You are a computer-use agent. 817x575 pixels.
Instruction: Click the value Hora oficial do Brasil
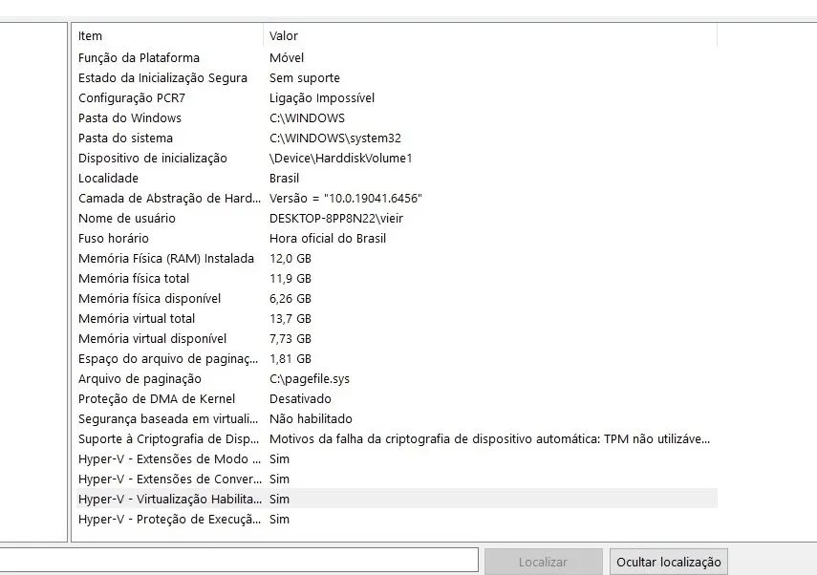[x=327, y=239]
